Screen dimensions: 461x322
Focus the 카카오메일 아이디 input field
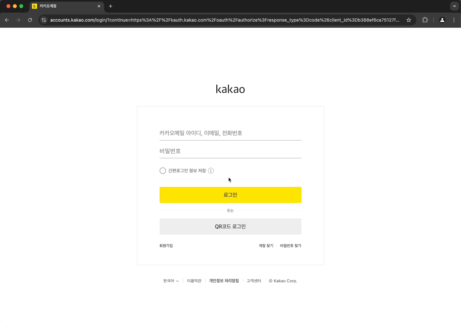pyautogui.click(x=230, y=133)
